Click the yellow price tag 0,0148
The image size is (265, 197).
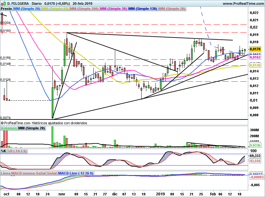coord(255,65)
